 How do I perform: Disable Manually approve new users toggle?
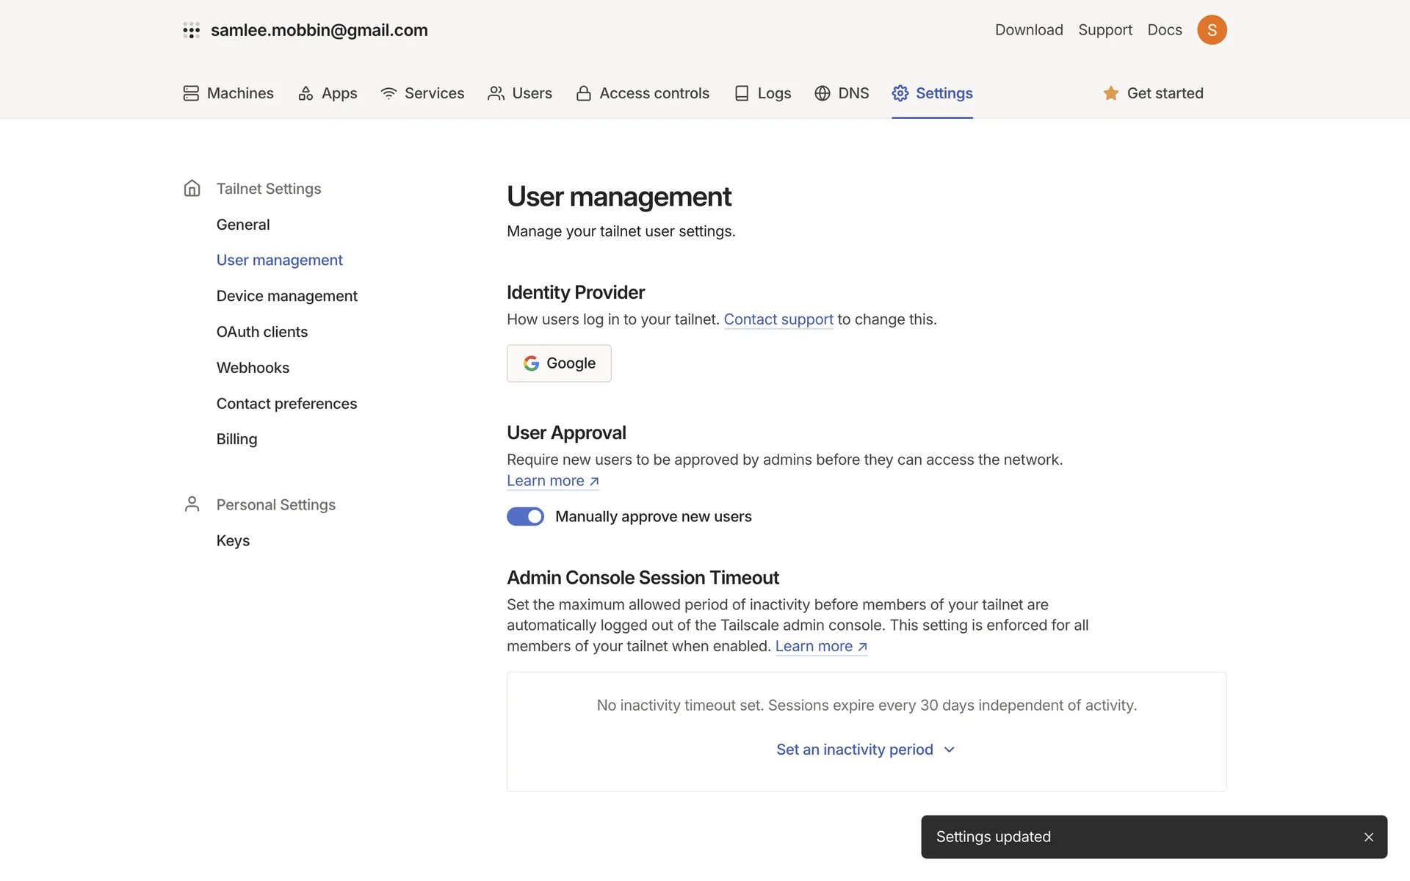[x=525, y=517]
